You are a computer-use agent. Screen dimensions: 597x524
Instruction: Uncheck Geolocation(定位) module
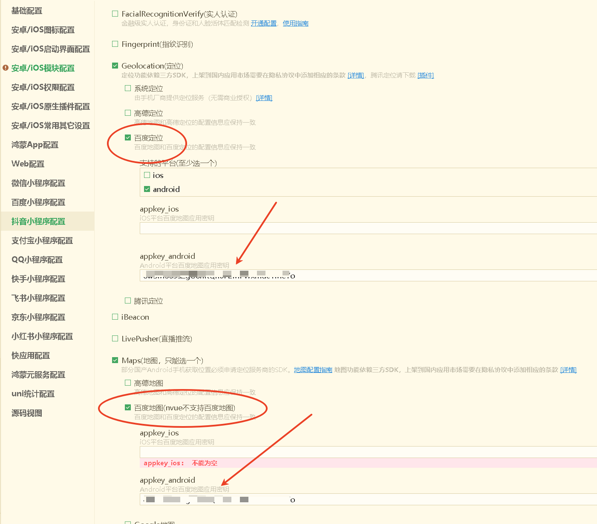115,66
